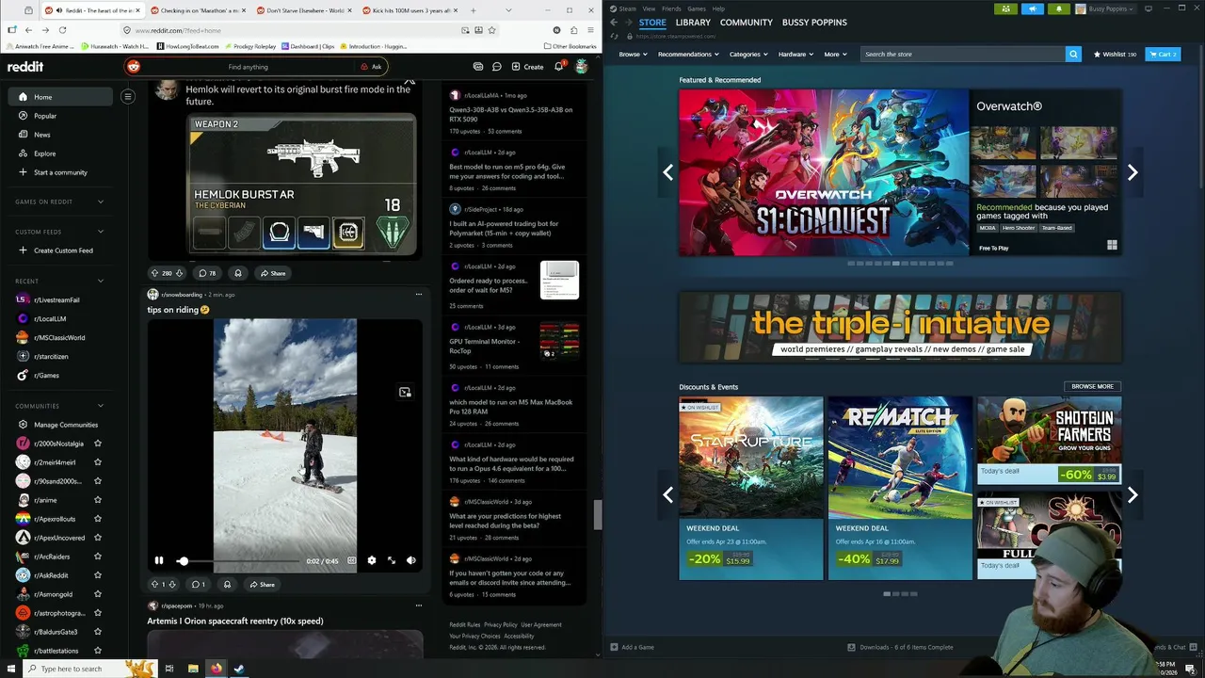Open Steam Friends menu
1205x678 pixels.
click(x=671, y=8)
